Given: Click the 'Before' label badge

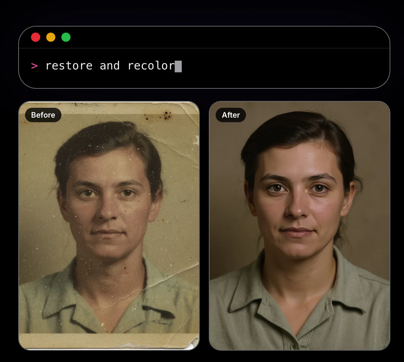Looking at the screenshot, I should (x=43, y=115).
